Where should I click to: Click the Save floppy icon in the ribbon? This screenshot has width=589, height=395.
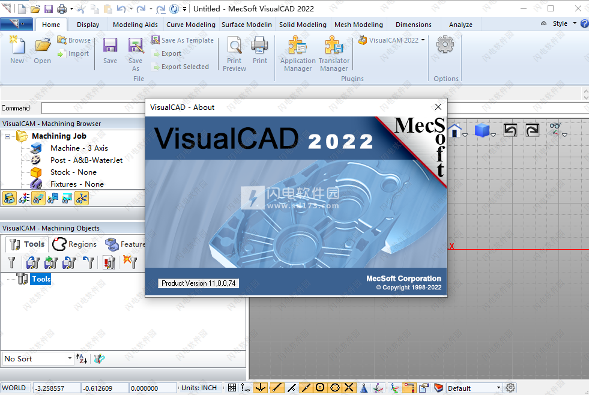pos(110,46)
